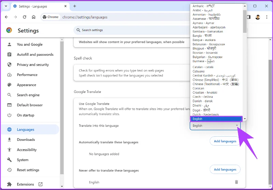This screenshot has width=273, height=190.
Task: Click the person icon for You and Google
Action: coord(10,44)
